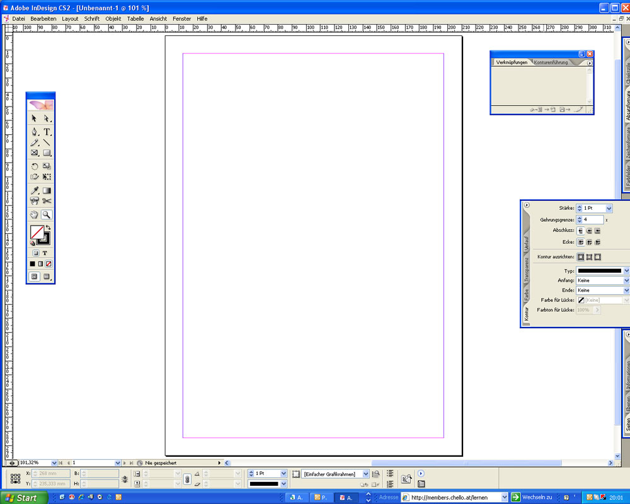Select the first Ecke join style button
This screenshot has height=504, width=630.
pos(580,242)
